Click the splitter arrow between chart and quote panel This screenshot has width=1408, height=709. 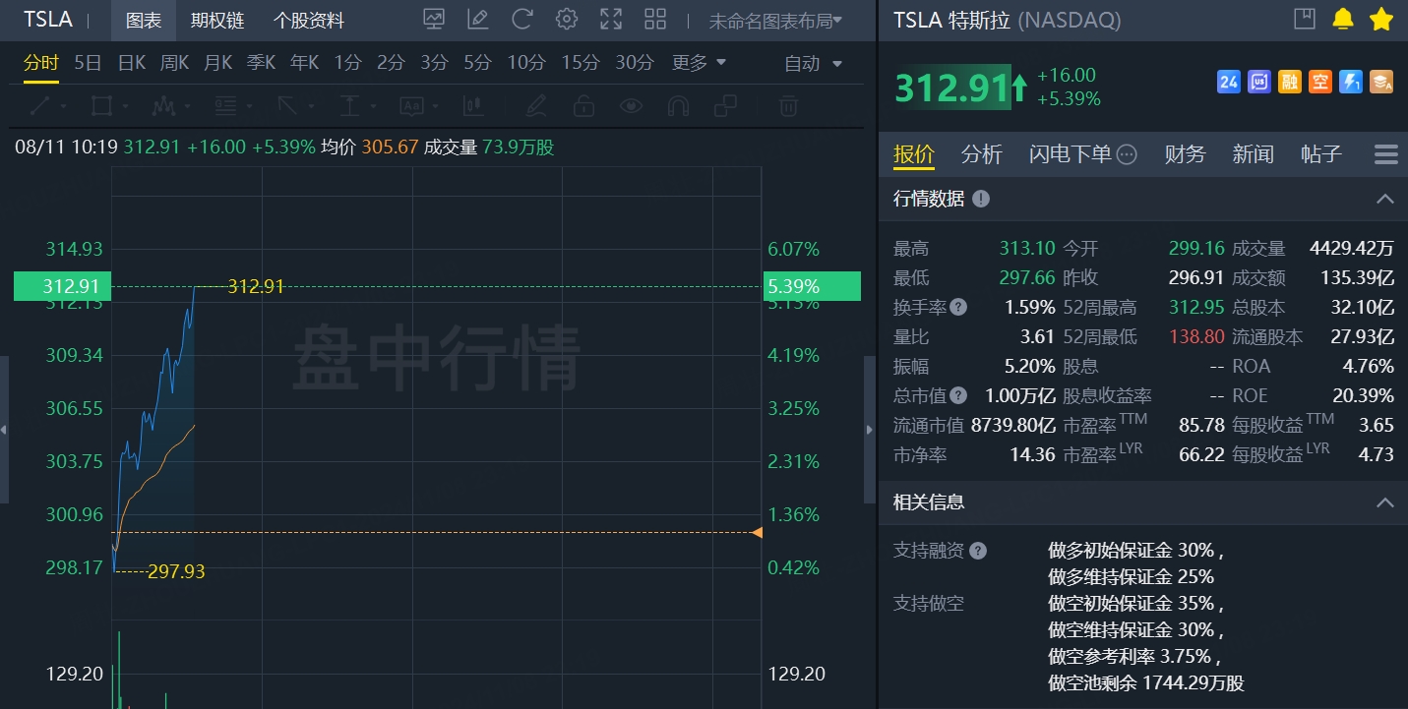869,431
